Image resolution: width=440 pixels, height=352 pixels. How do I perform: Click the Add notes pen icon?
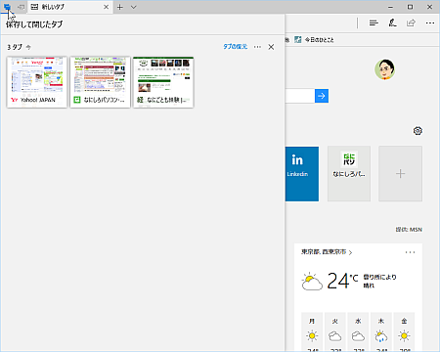point(392,22)
